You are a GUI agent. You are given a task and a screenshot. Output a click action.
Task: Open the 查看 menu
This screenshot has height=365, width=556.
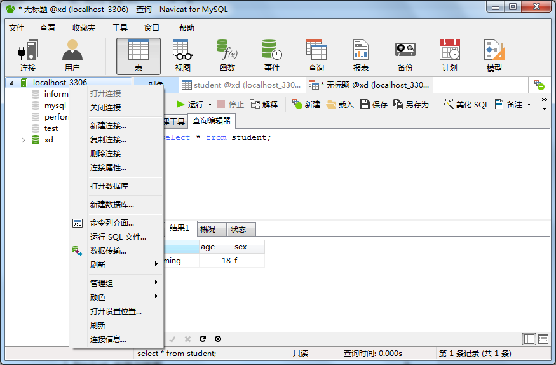pos(48,28)
